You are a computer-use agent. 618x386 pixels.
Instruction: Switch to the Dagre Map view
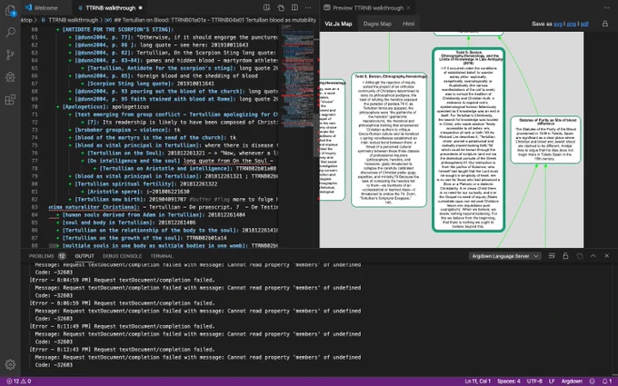(x=377, y=24)
